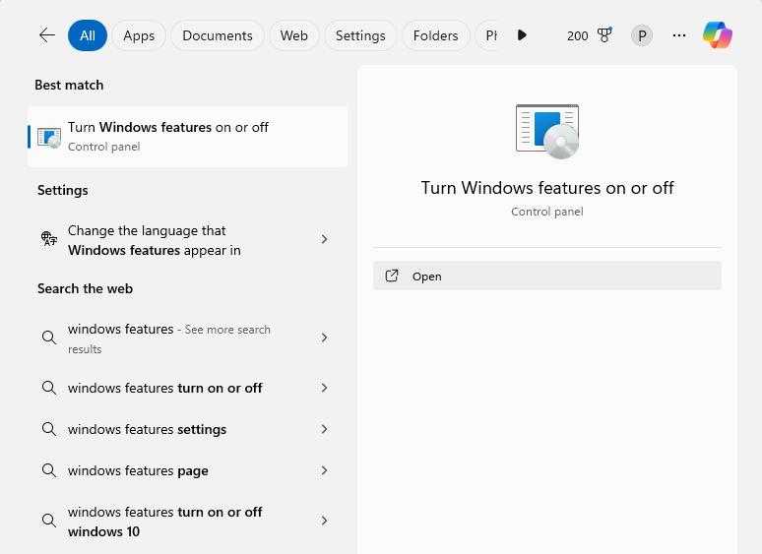Expand the language setting result chevron

click(325, 239)
